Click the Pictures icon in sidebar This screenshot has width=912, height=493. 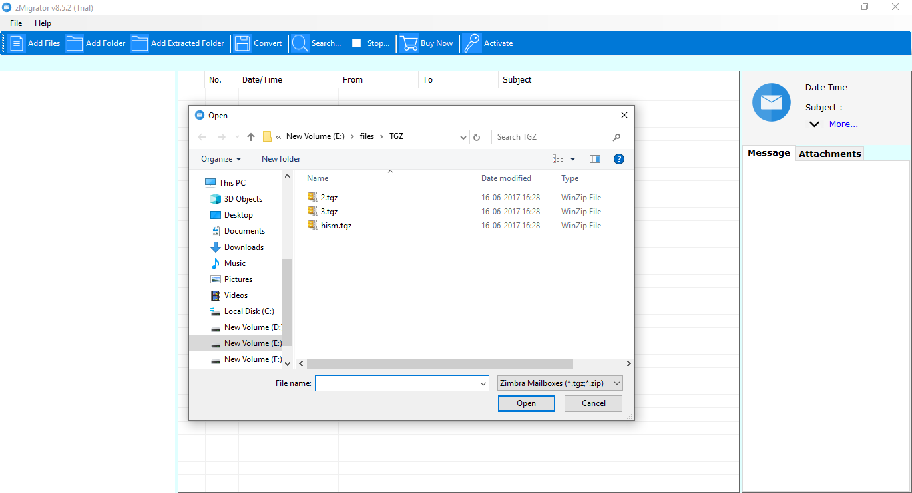(216, 279)
